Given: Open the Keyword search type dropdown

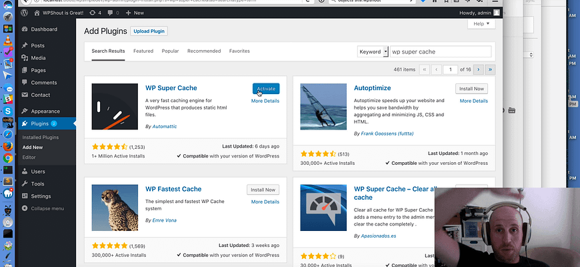Looking at the screenshot, I should click(373, 52).
